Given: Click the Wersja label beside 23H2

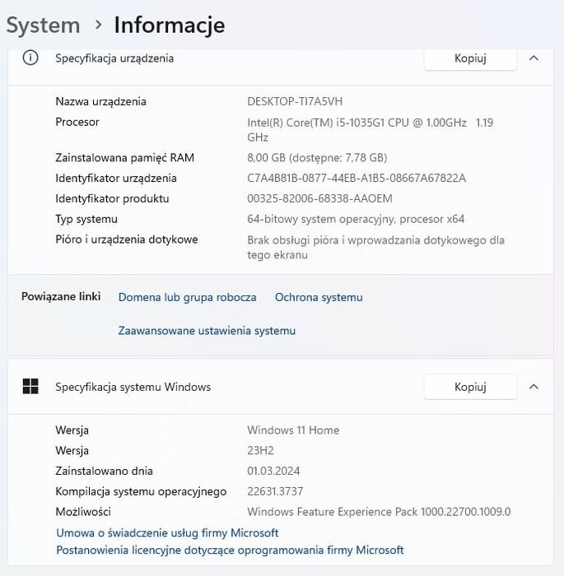Looking at the screenshot, I should [72, 451].
